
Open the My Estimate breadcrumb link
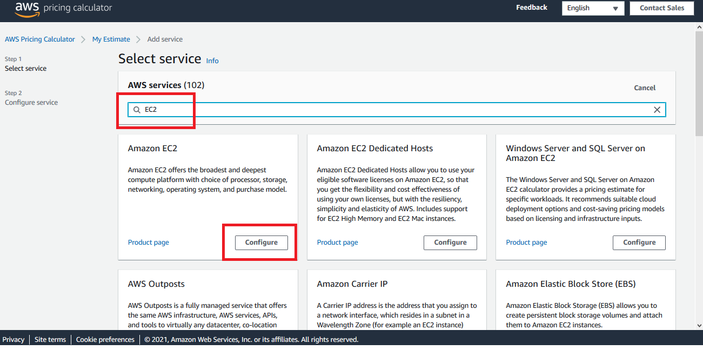[x=111, y=39]
